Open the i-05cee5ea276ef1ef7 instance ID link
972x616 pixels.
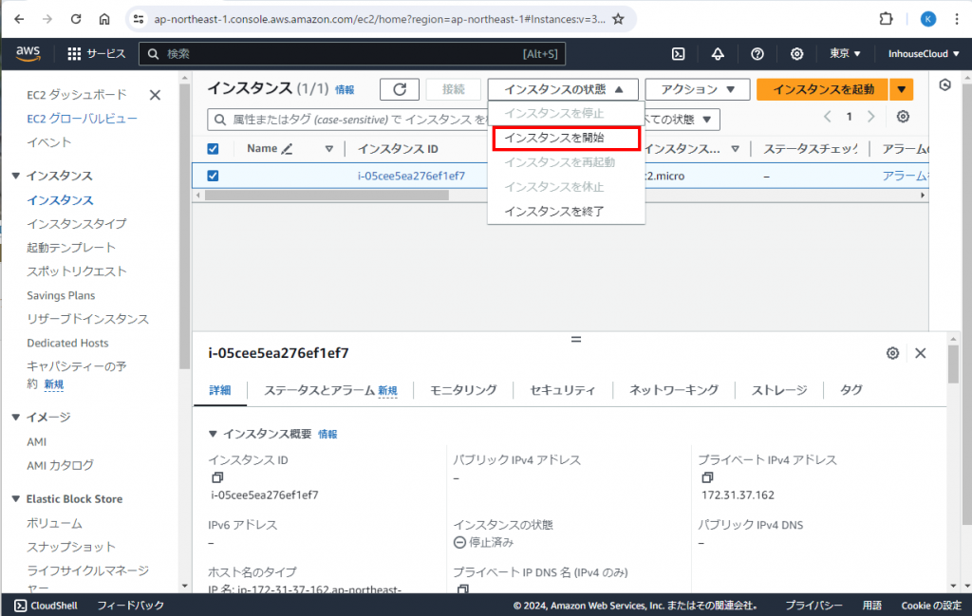(411, 176)
